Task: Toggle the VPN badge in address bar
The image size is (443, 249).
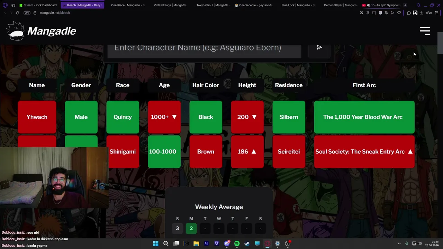Action: [27, 13]
